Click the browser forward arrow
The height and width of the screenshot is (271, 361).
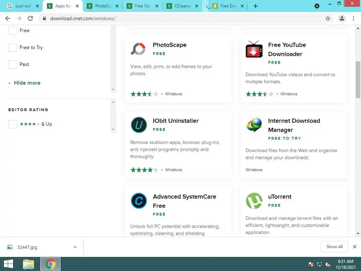[19, 18]
